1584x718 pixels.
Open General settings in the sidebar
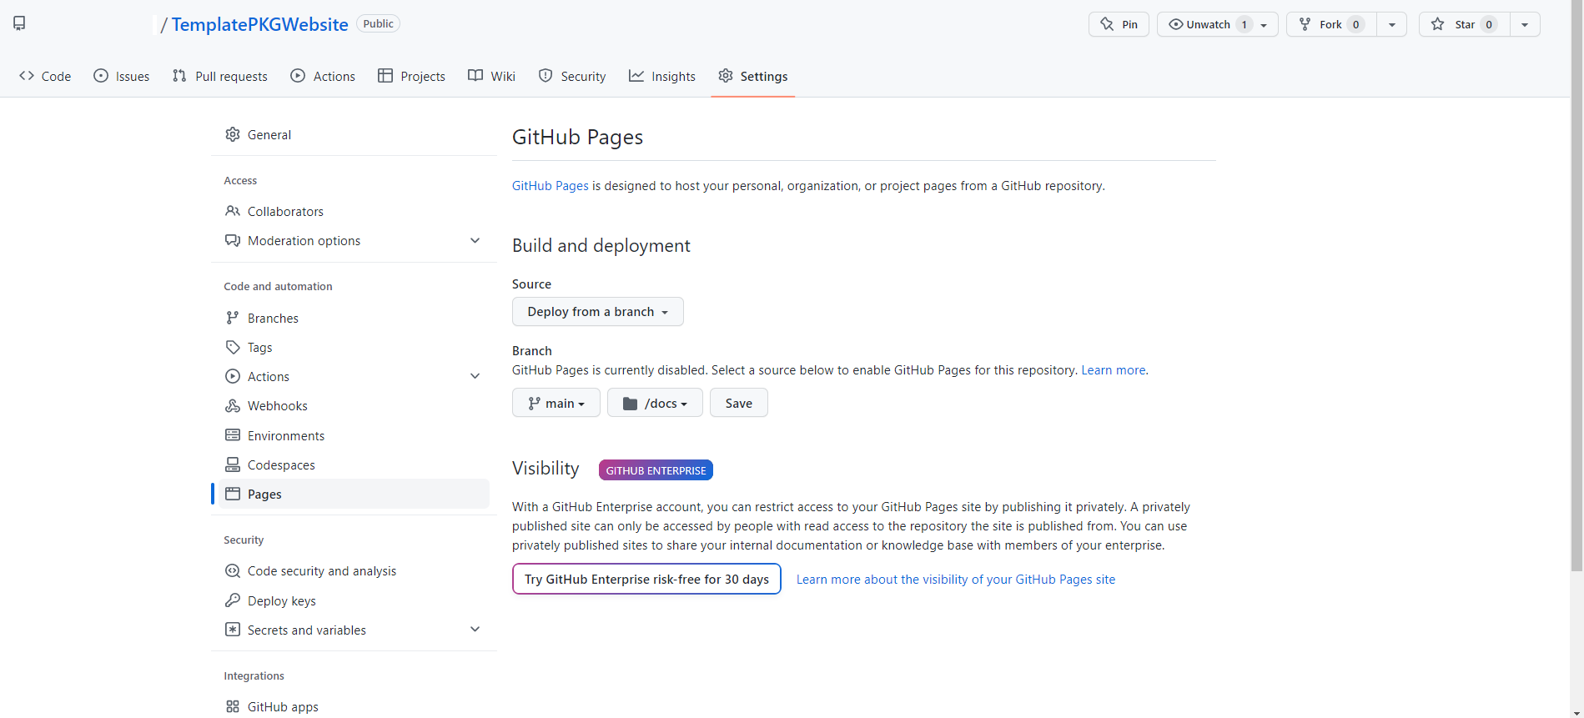coord(354,134)
